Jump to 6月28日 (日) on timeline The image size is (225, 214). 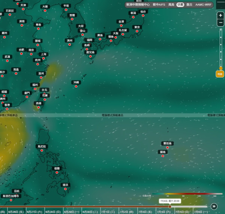[x=53, y=212]
